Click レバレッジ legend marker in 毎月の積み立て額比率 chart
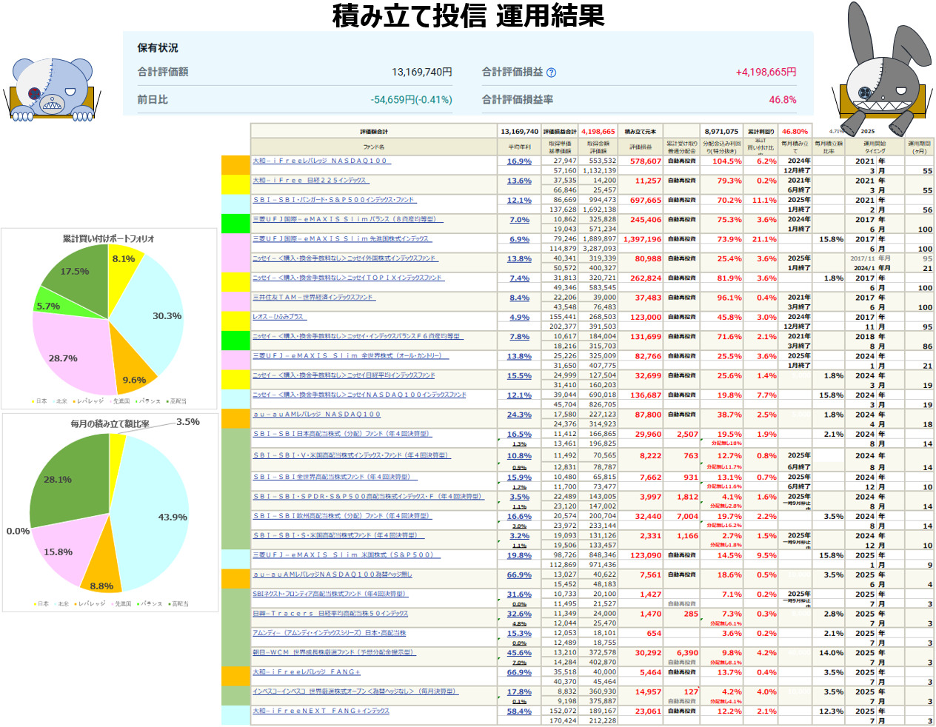The width and height of the screenshot is (936, 727). point(75,604)
